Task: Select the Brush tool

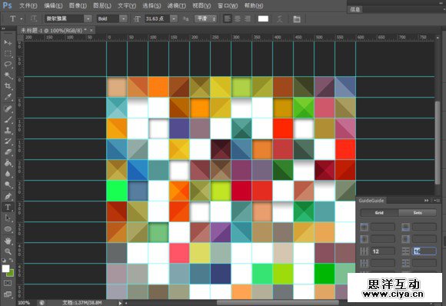Action: (8, 119)
